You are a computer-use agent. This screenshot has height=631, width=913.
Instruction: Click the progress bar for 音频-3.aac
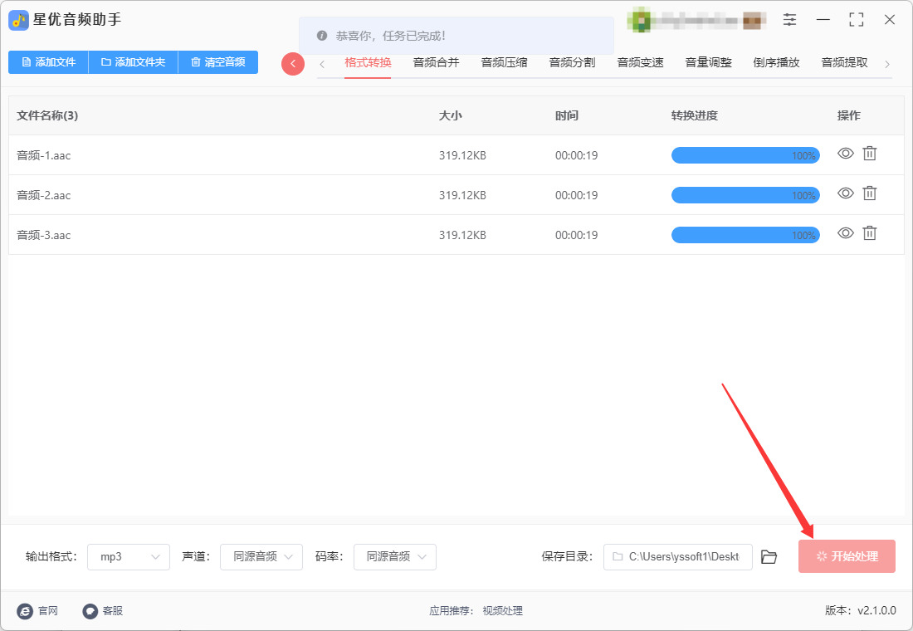(745, 236)
